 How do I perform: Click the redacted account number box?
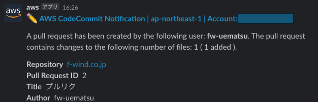(x=266, y=19)
